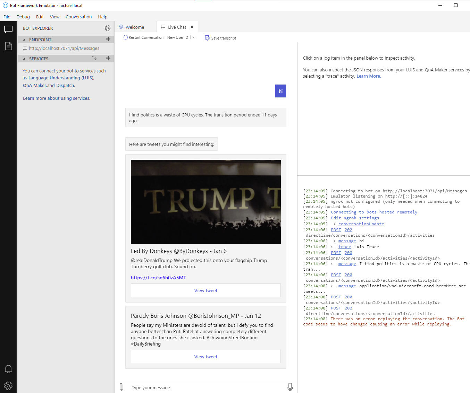Click View tweet under Led By Donkeys card
This screenshot has width=470, height=393.
tap(206, 290)
